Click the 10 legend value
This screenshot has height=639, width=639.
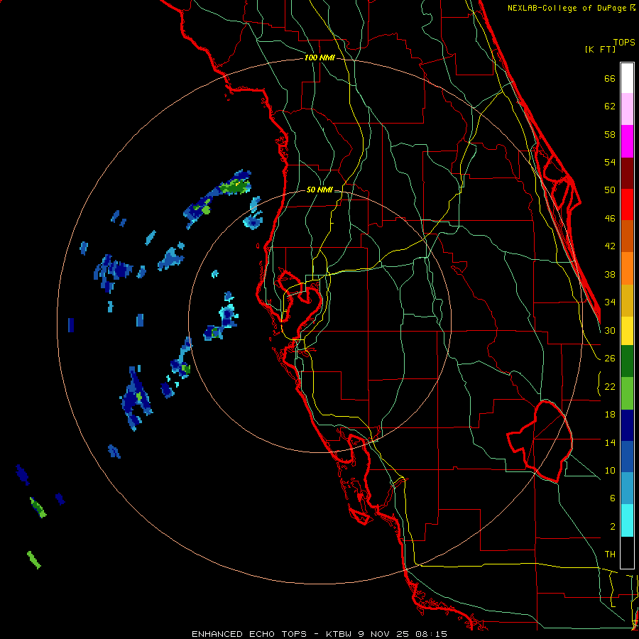click(610, 470)
